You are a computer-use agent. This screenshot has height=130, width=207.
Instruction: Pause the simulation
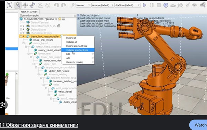(x=151, y=5)
